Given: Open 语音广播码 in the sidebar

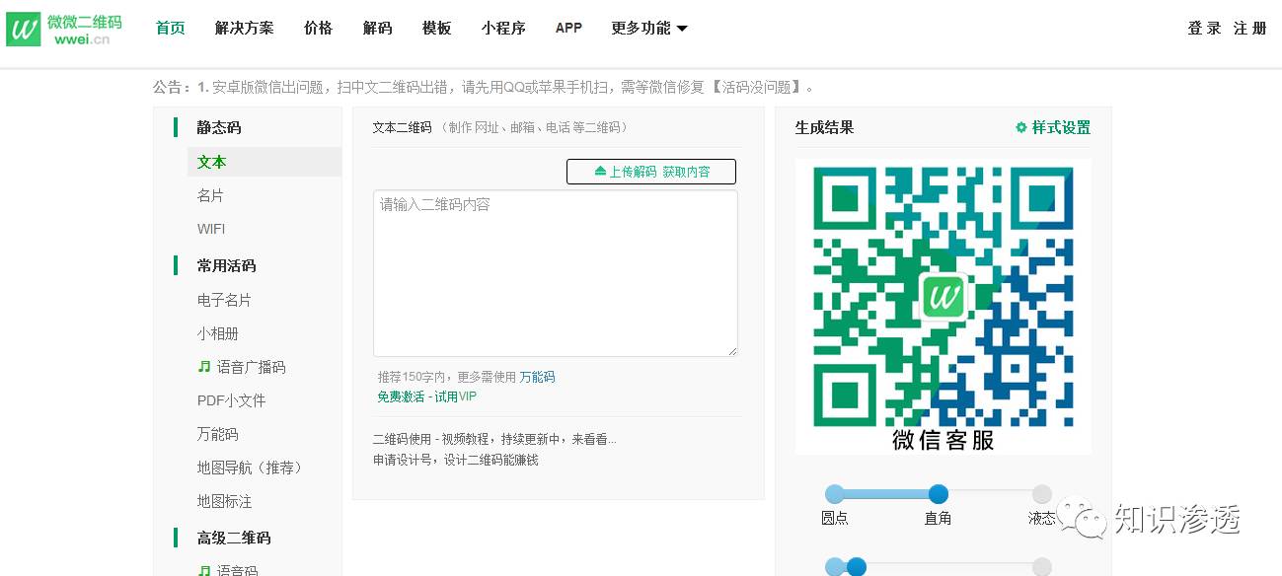Looking at the screenshot, I should tap(251, 367).
